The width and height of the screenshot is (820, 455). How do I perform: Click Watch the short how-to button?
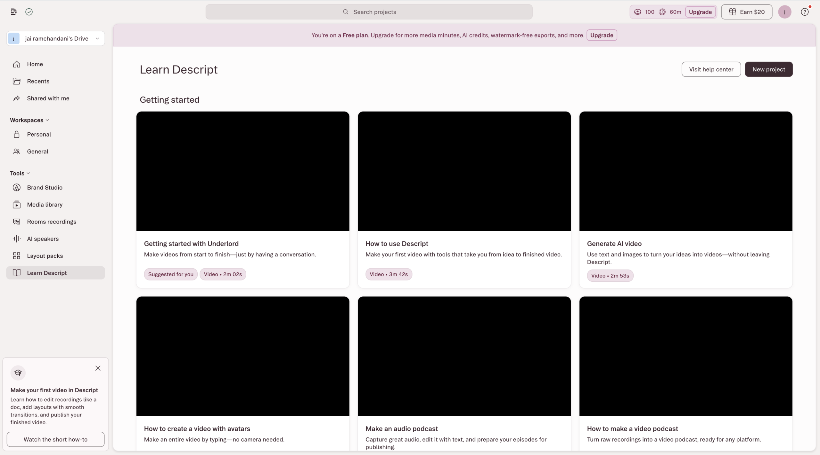[x=56, y=439]
